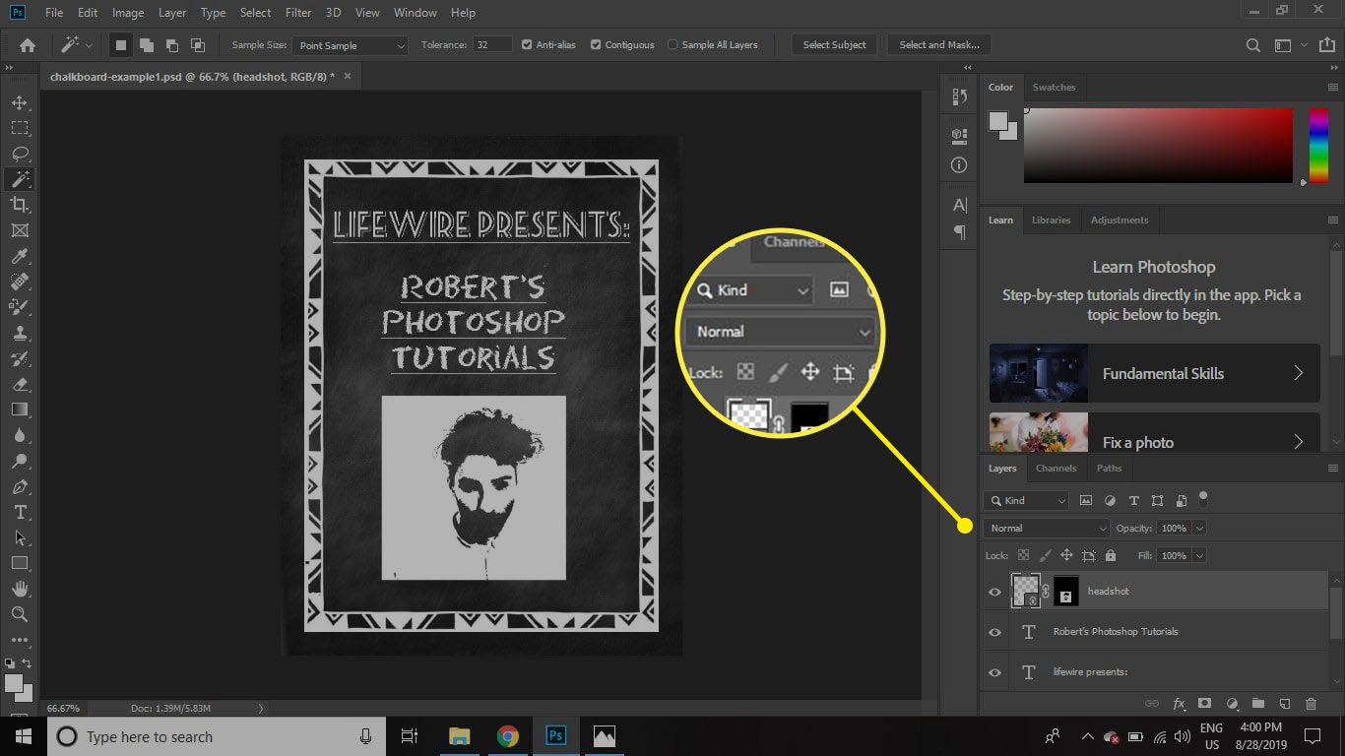
Task: Open the layer Kind filter dropdown
Action: 1027,500
